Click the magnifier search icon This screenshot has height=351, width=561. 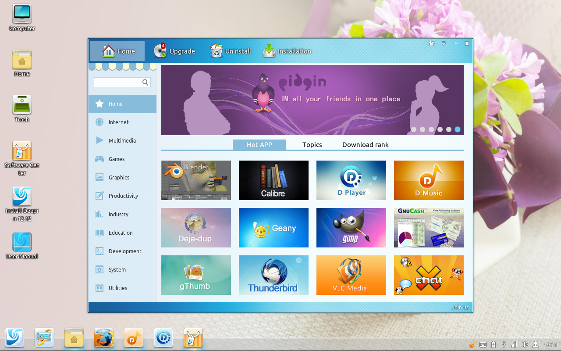(146, 82)
